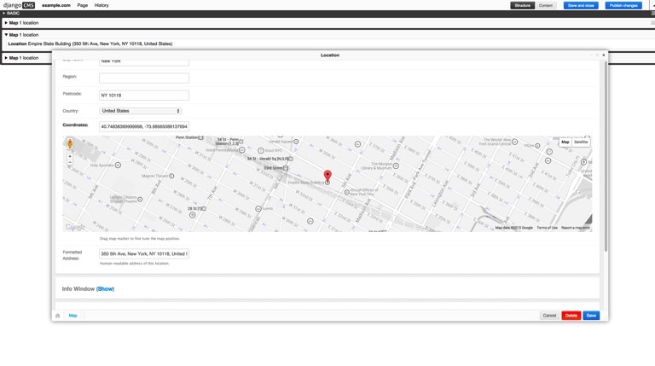Show the Info Window section
Screen dimensions: 655x366
click(x=105, y=289)
